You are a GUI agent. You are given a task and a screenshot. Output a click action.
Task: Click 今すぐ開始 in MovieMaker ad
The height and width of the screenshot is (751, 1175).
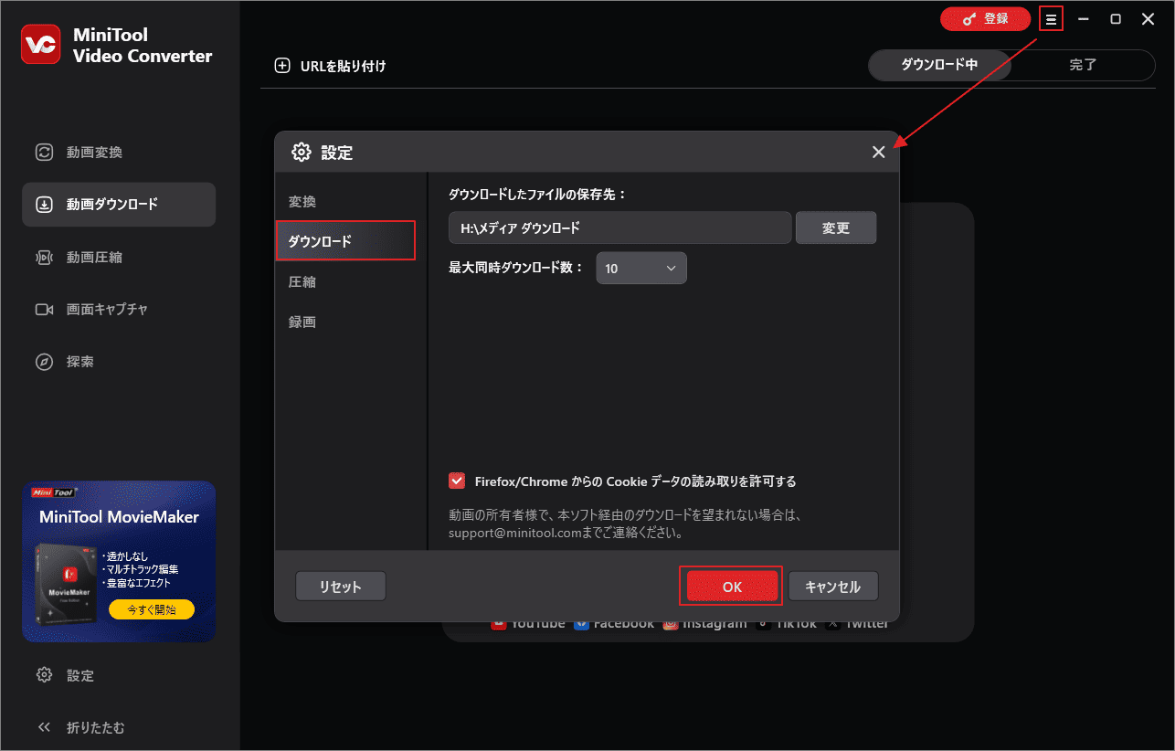click(x=152, y=608)
